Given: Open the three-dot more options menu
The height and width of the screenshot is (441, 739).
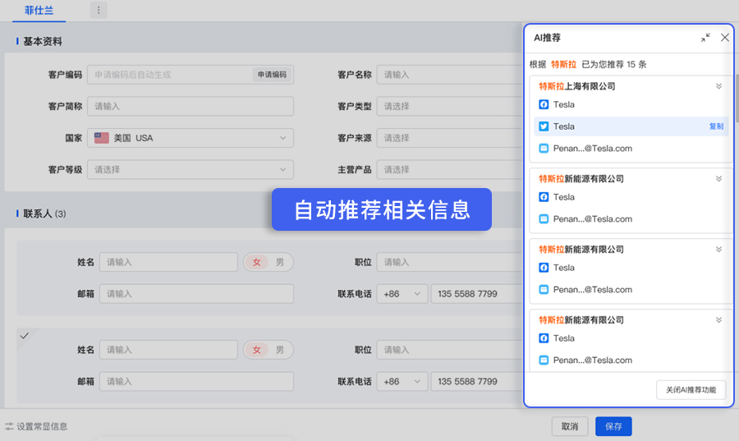Looking at the screenshot, I should pos(99,11).
